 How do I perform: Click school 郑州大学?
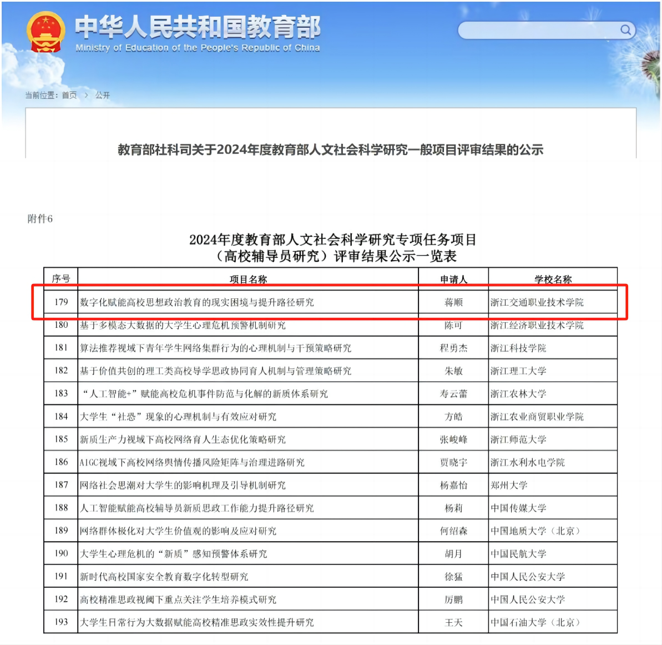[509, 485]
